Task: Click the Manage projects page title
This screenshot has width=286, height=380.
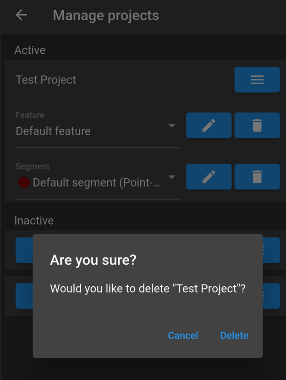Action: point(106,16)
